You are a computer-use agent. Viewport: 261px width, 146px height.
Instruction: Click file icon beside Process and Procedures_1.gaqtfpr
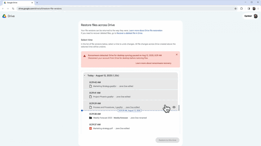91,107
